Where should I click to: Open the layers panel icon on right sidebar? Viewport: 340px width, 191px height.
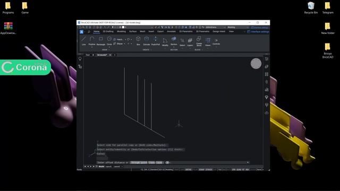pos(267,66)
